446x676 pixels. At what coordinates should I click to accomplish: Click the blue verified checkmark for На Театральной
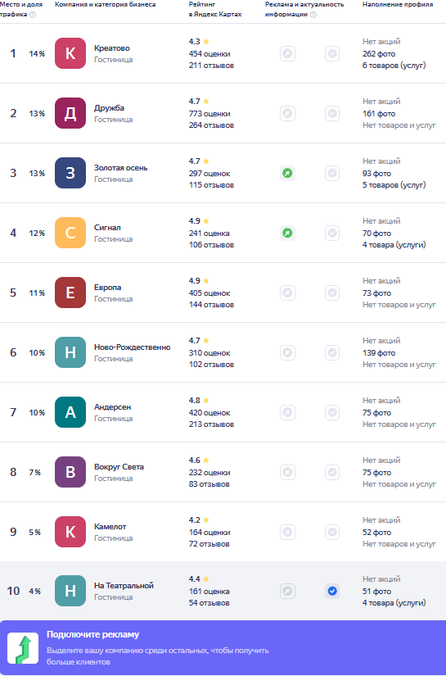tap(332, 591)
